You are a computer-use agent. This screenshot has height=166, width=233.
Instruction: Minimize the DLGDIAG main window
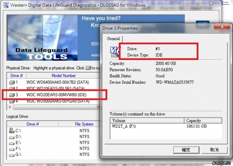click(x=189, y=4)
